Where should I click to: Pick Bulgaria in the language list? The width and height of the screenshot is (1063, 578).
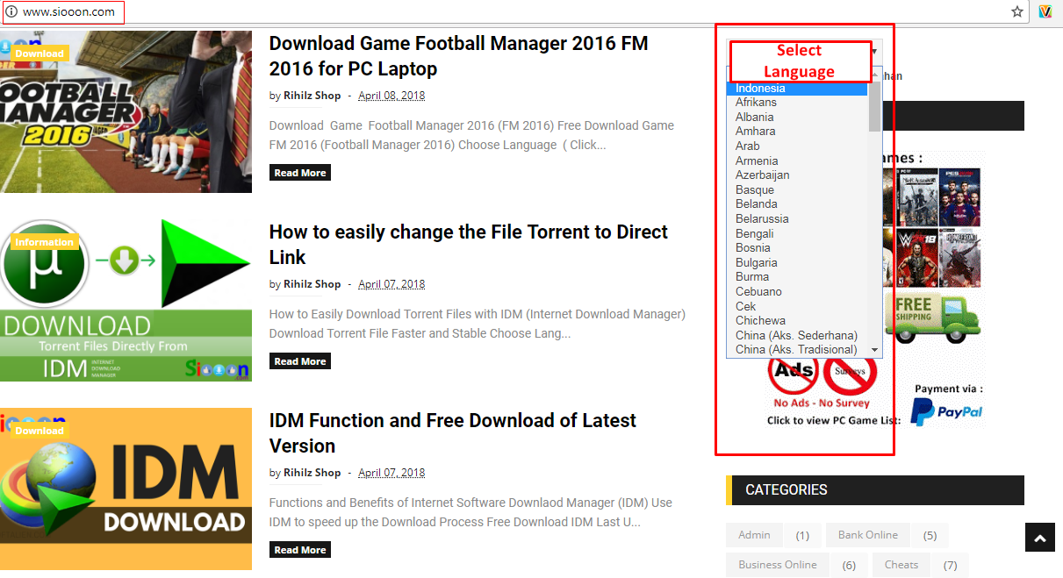[x=797, y=262]
